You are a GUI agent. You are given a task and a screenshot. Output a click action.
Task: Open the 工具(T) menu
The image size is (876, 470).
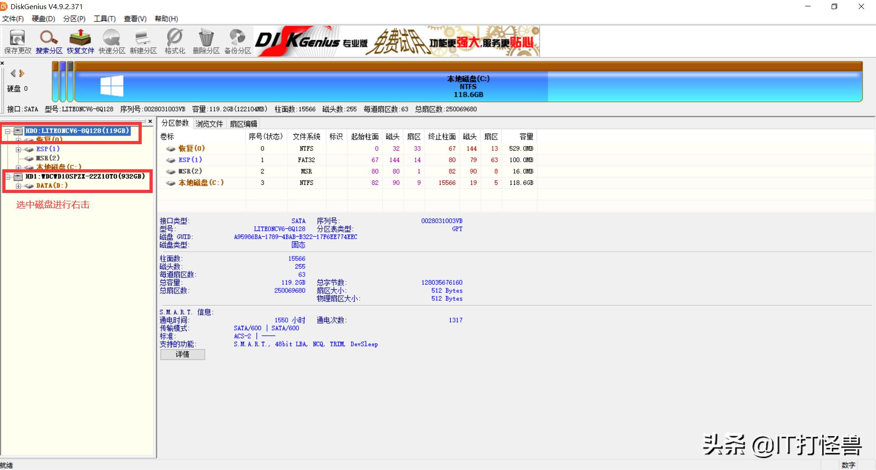tap(104, 19)
